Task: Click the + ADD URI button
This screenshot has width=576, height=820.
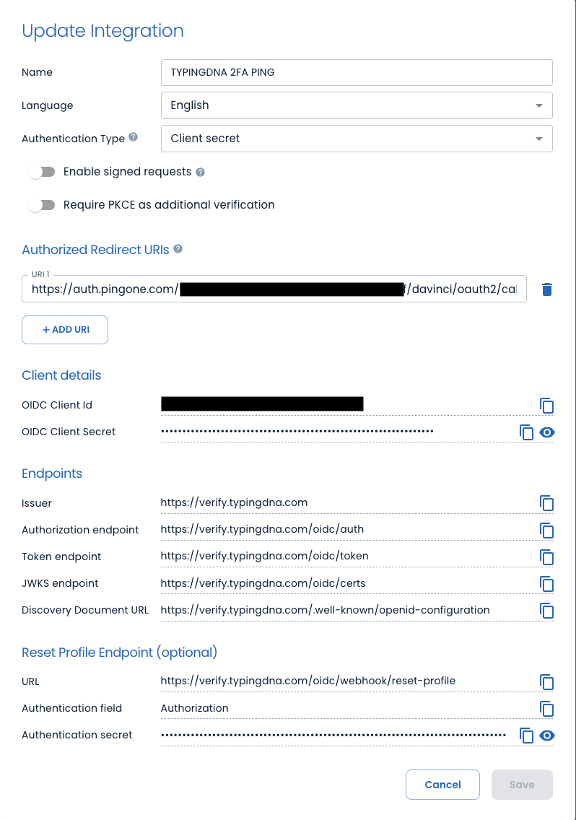Action: [x=65, y=330]
